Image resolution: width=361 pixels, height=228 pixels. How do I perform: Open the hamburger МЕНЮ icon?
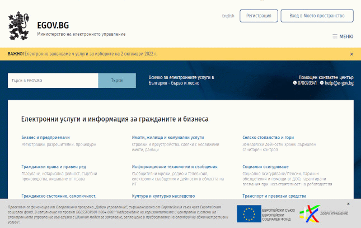tap(335, 36)
